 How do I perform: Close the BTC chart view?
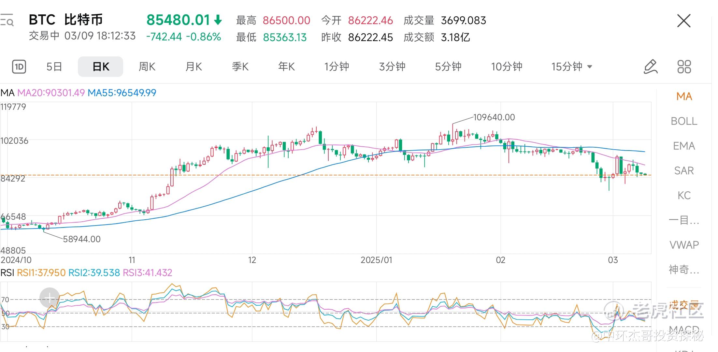(684, 21)
